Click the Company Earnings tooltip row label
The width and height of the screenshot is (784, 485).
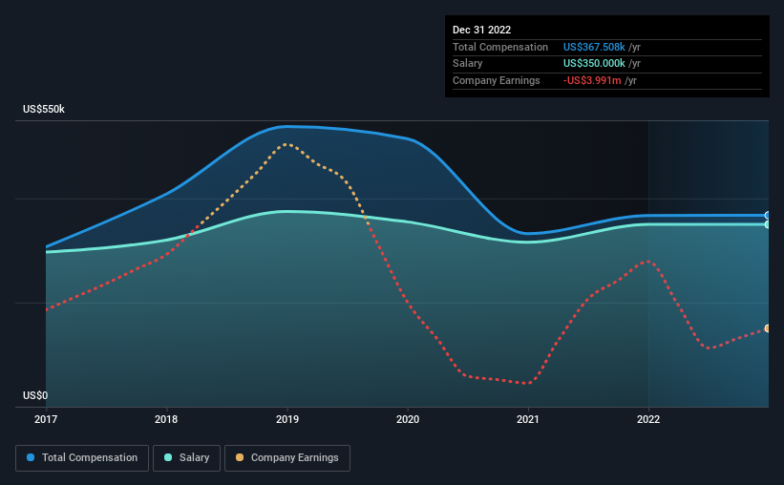tap(496, 80)
